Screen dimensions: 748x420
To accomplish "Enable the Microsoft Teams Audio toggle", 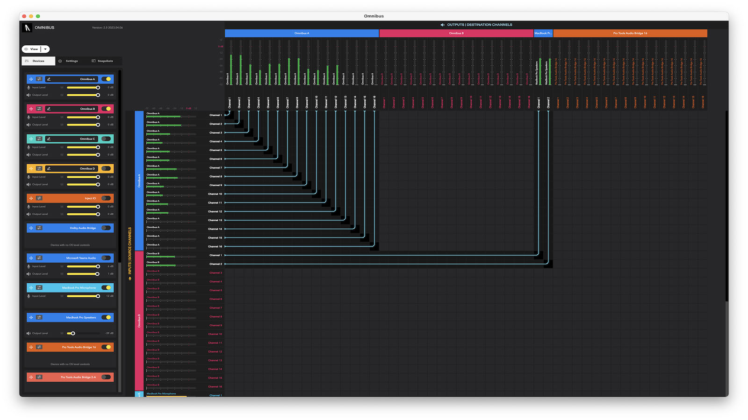I will [107, 258].
